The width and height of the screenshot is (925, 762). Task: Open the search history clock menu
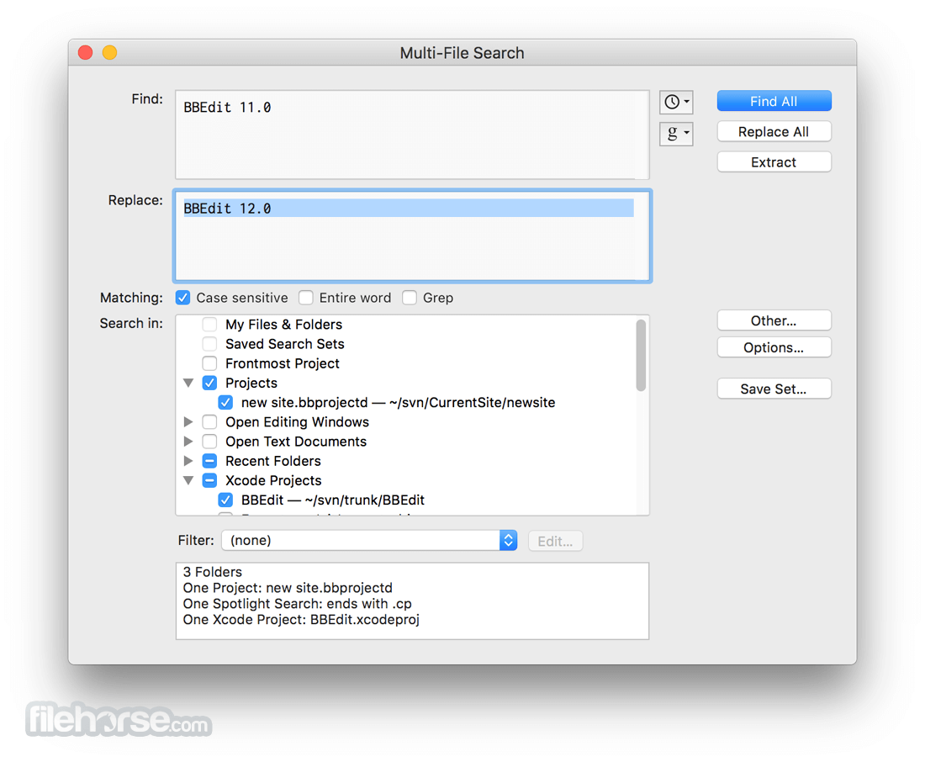(x=675, y=102)
